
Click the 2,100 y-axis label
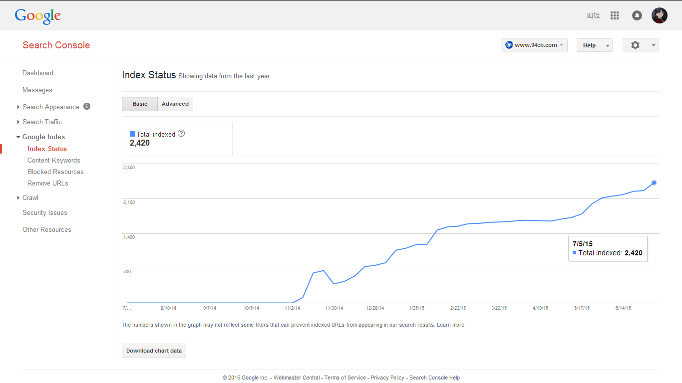pos(129,202)
